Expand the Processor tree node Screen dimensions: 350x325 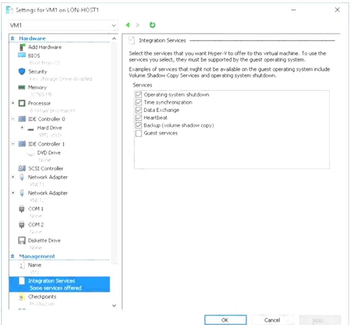[13, 103]
